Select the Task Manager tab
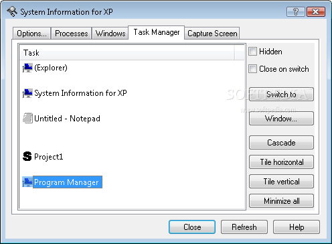This screenshot has height=244, width=332. (x=157, y=32)
